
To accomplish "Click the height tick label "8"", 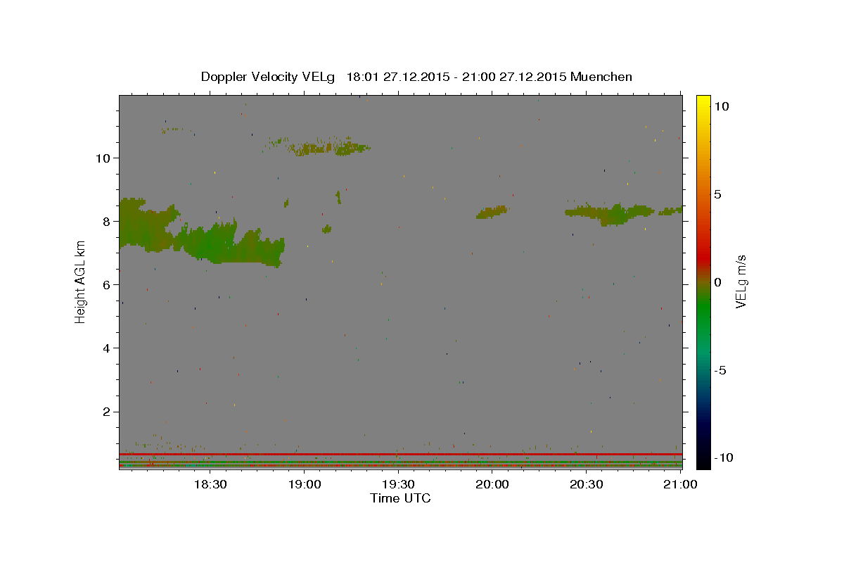I will pyautogui.click(x=107, y=221).
